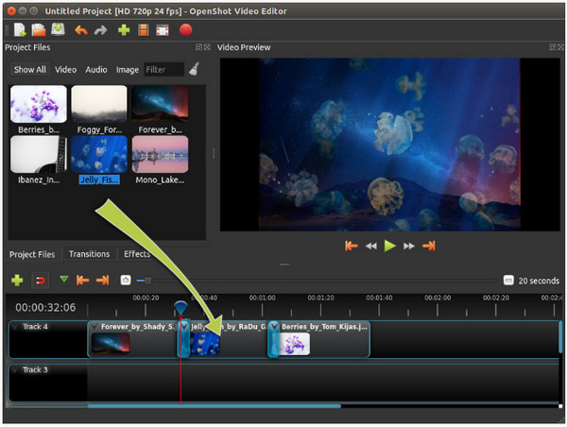This screenshot has width=567, height=427.
Task: Open the Jelly clip menu arrow
Action: 184,326
